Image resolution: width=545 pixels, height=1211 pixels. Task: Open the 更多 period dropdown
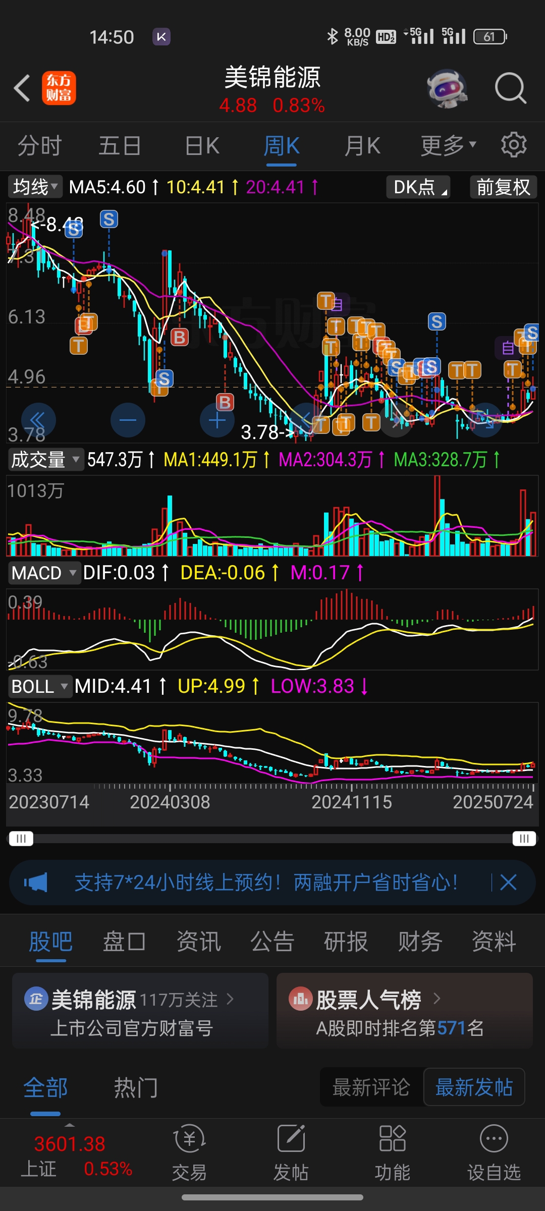pos(448,146)
